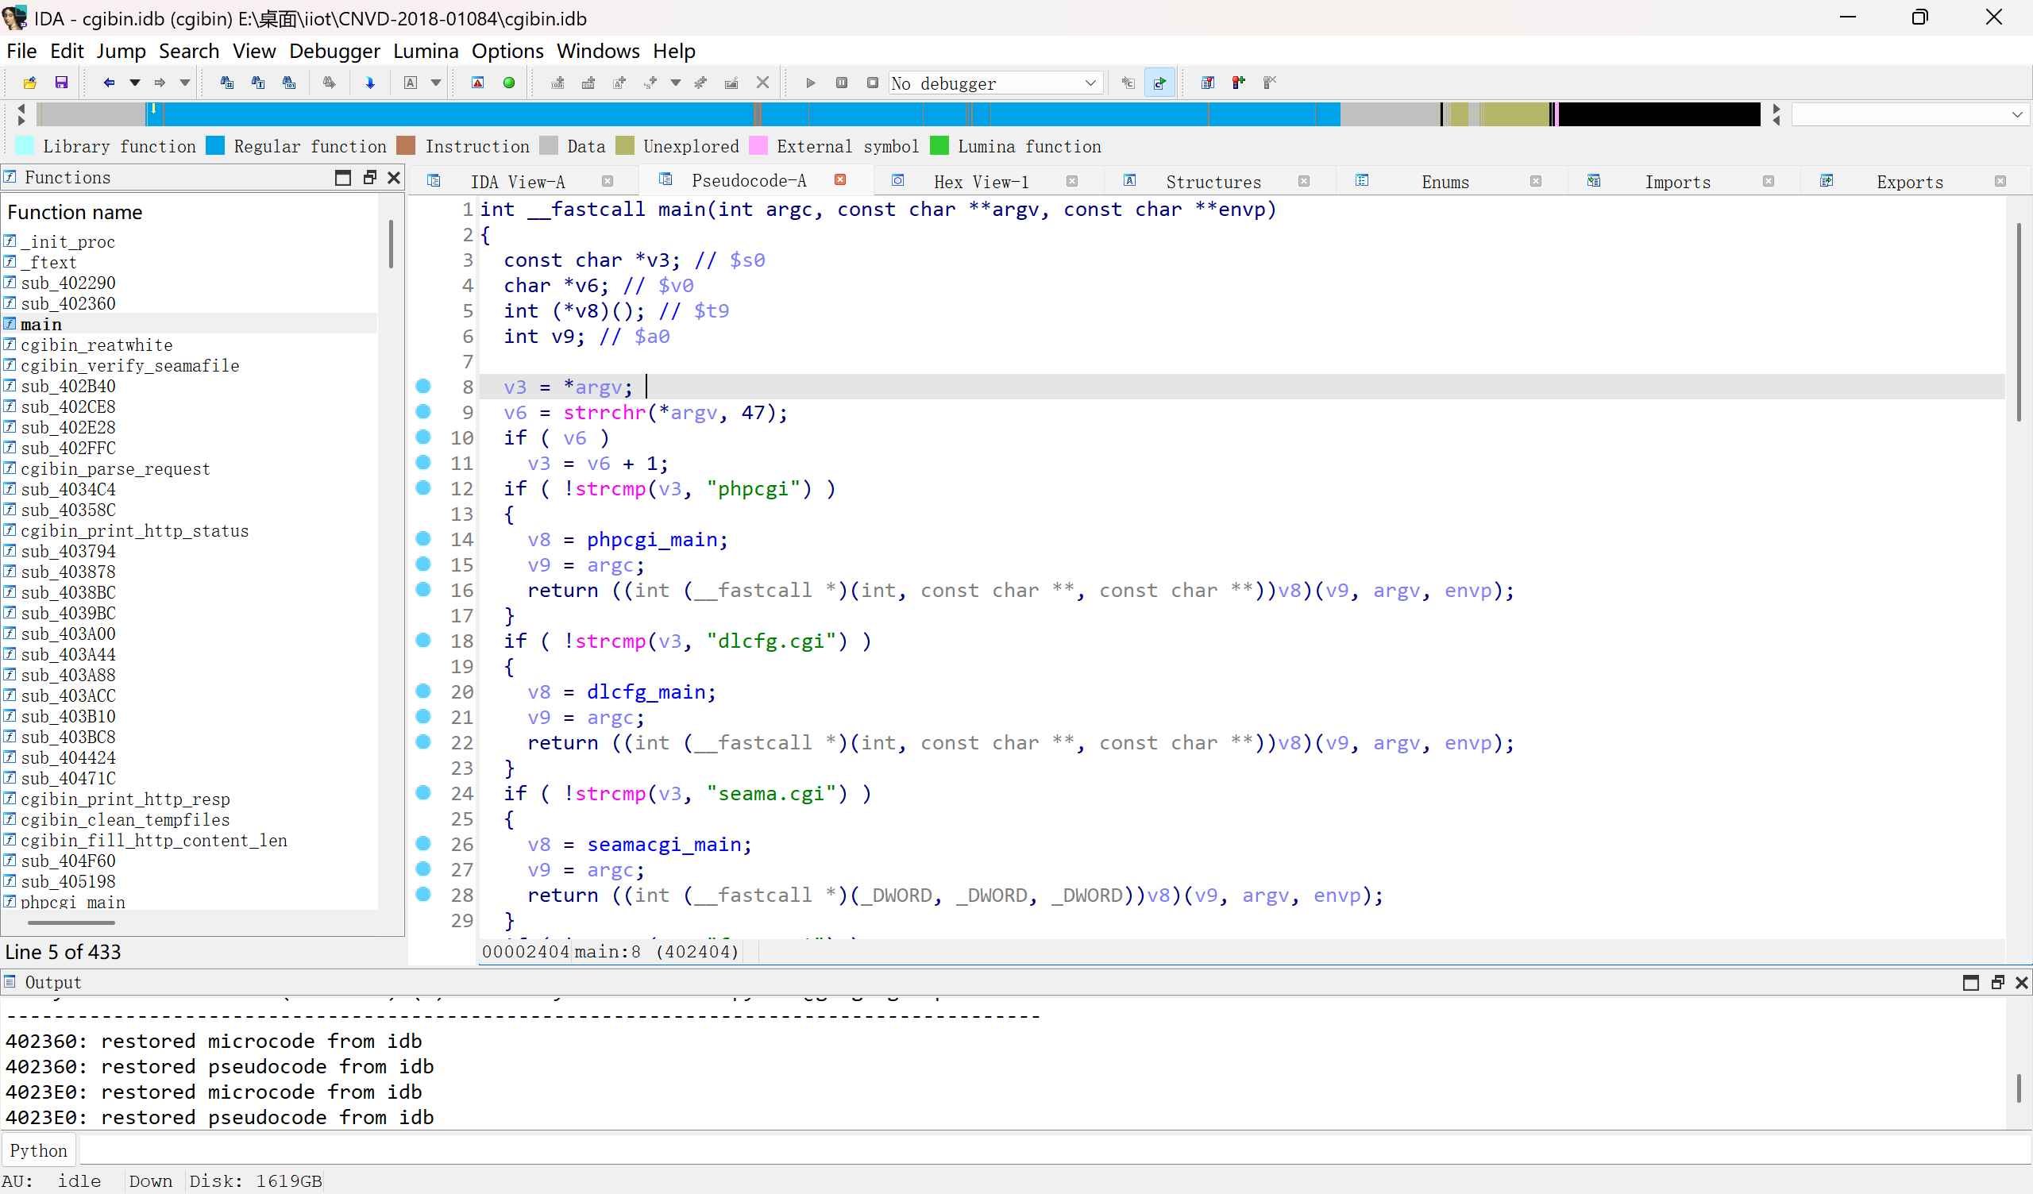Click the black region of navigation band
Image resolution: width=2033 pixels, height=1194 pixels.
click(x=1659, y=114)
